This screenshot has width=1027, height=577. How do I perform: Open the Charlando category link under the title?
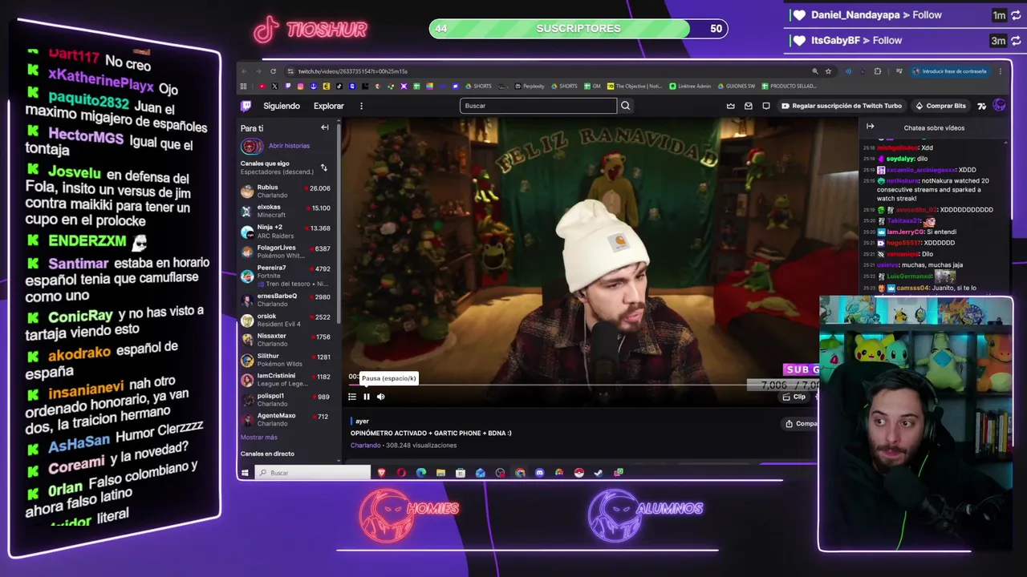click(x=365, y=446)
